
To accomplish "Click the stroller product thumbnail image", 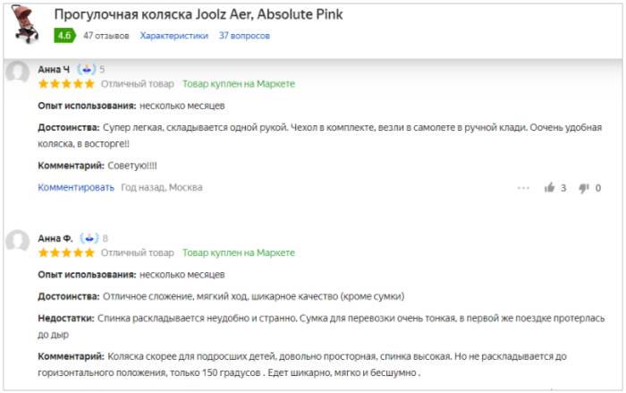I will (x=27, y=24).
